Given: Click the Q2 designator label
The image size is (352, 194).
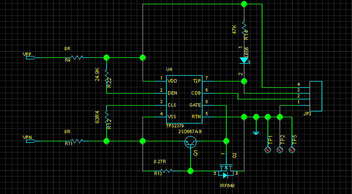Looking at the screenshot, I should (235, 155).
